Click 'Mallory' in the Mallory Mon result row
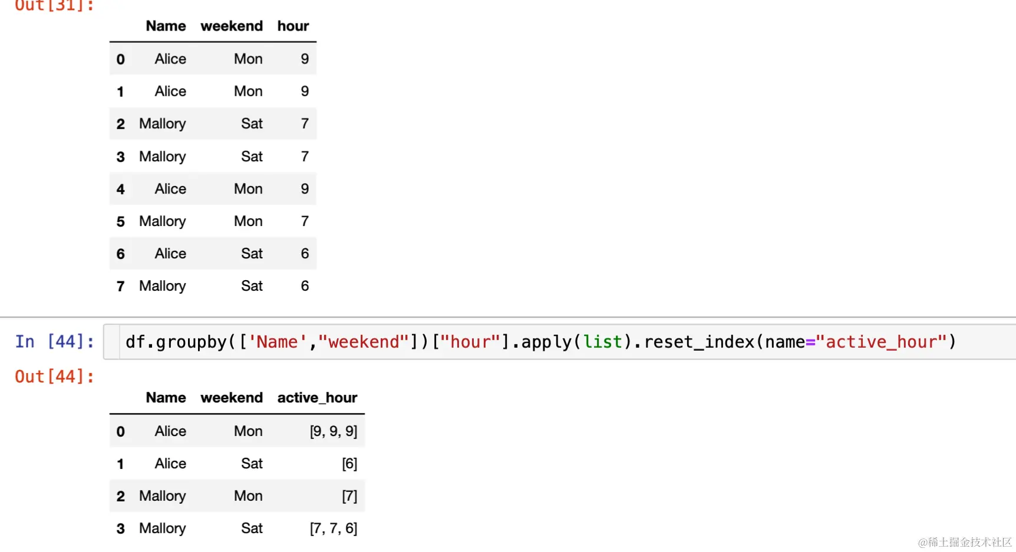1016x552 pixels. 163,496
